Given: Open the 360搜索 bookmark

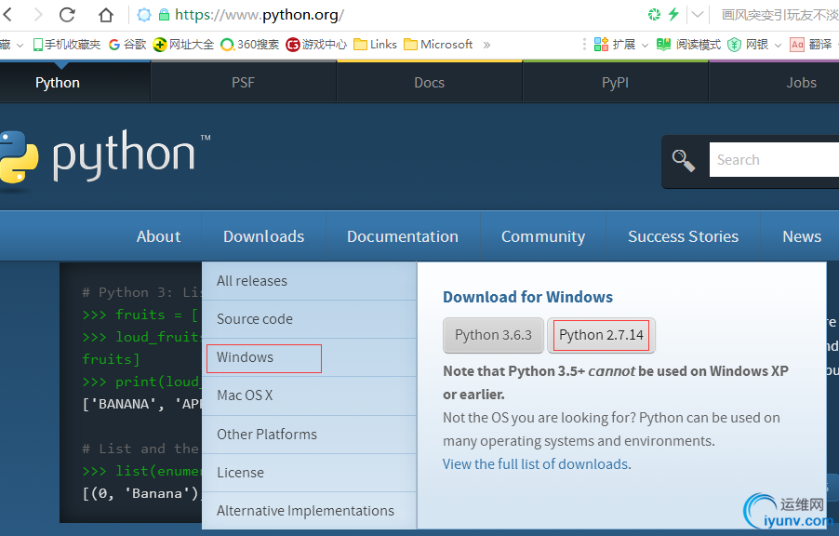Looking at the screenshot, I should 250,45.
